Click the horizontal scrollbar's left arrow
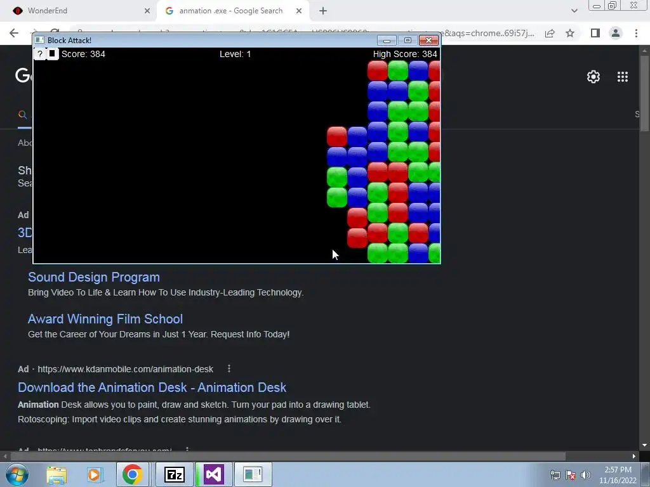This screenshot has width=650, height=487. 5,456
